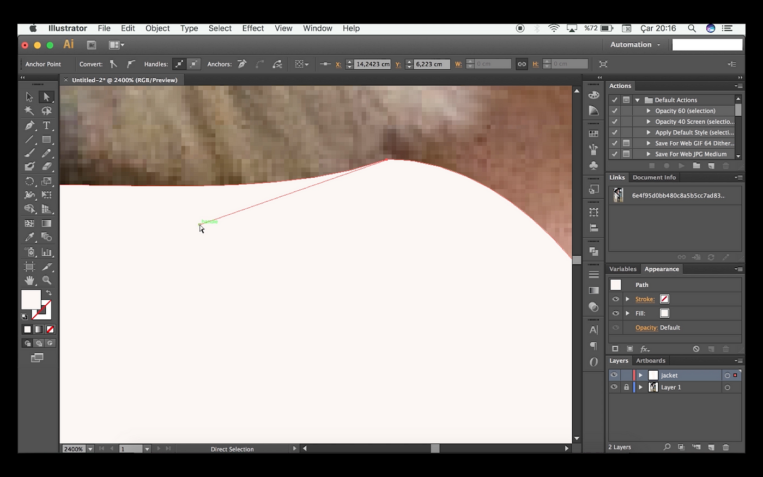
Task: Open the Color panel palette icon
Action: click(x=594, y=95)
